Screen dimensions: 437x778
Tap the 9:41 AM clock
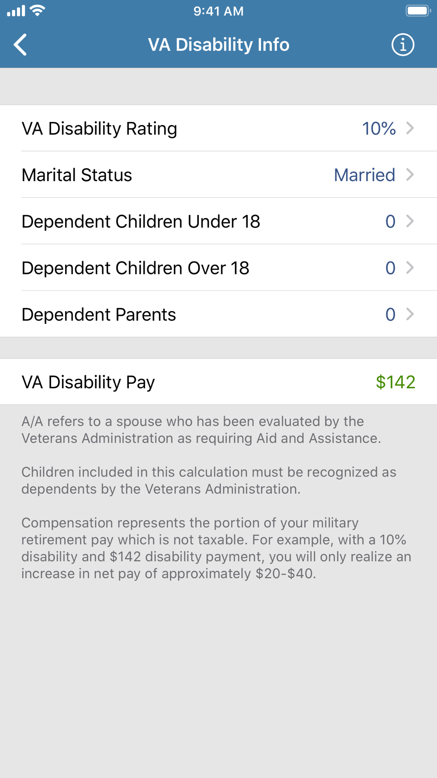coord(218,11)
